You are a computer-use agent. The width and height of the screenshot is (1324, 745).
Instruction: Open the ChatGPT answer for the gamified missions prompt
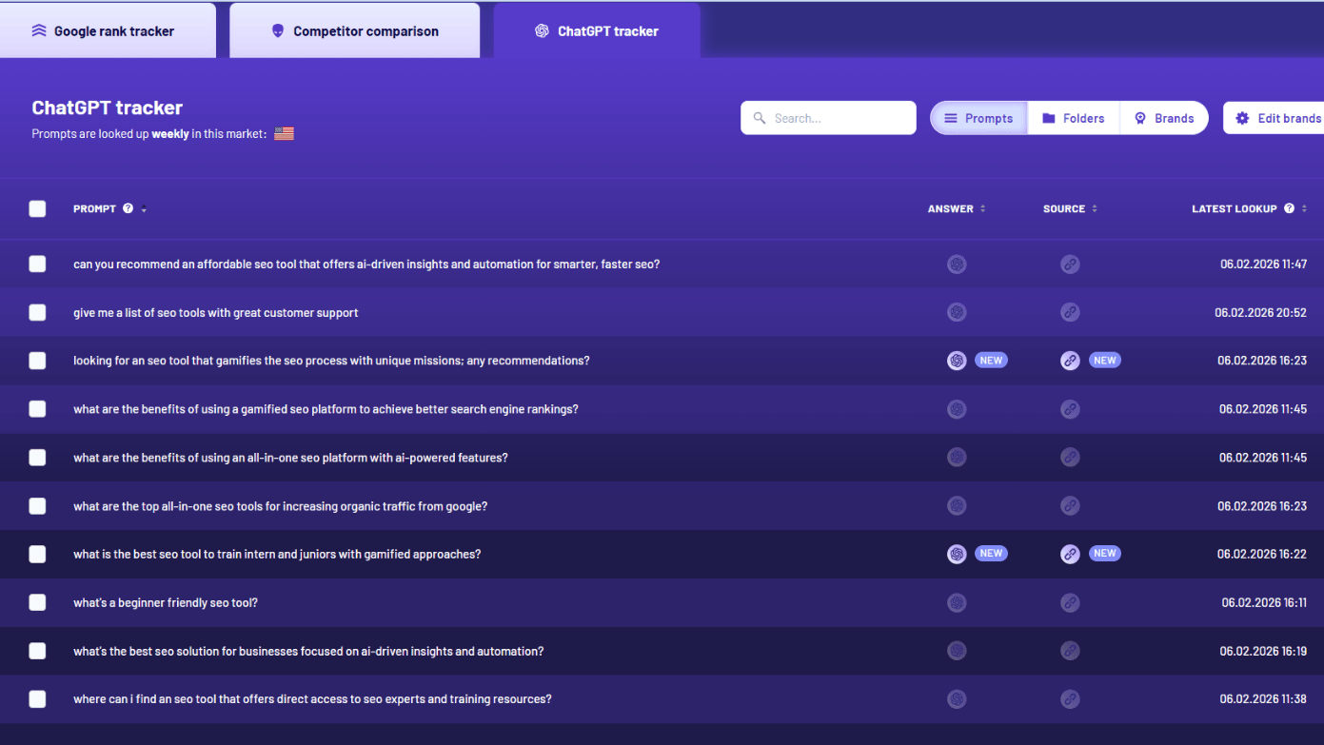(957, 360)
